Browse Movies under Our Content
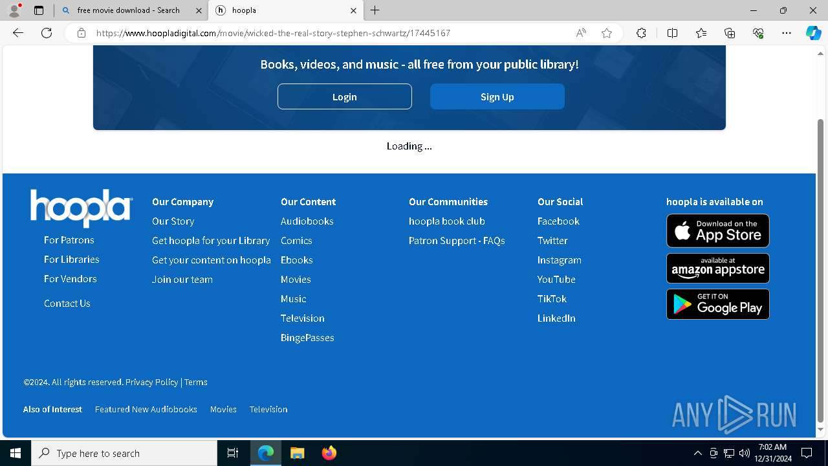This screenshot has width=828, height=466. coord(296,279)
